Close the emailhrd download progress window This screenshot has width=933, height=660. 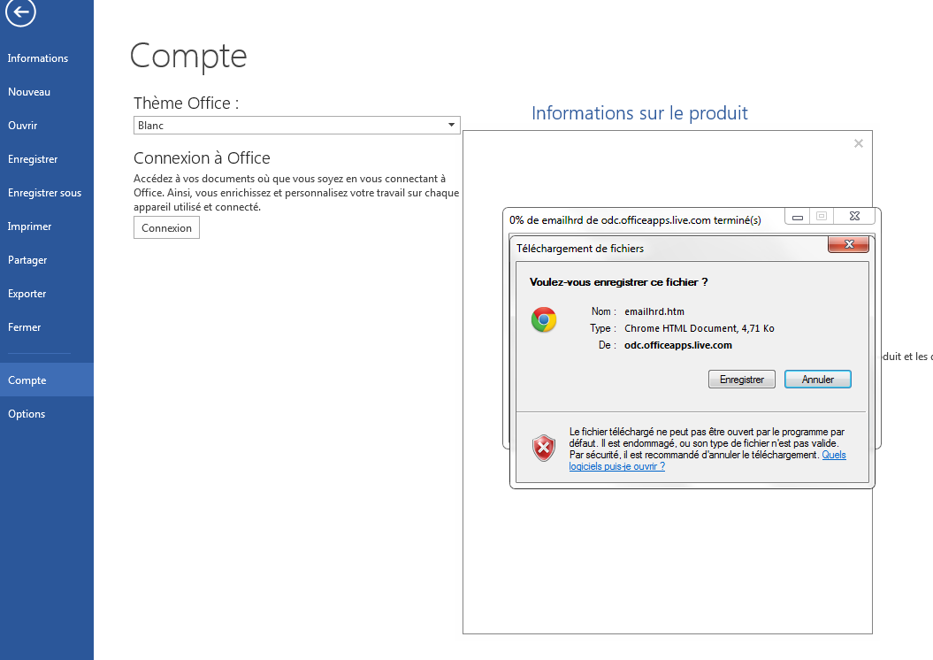coord(854,216)
